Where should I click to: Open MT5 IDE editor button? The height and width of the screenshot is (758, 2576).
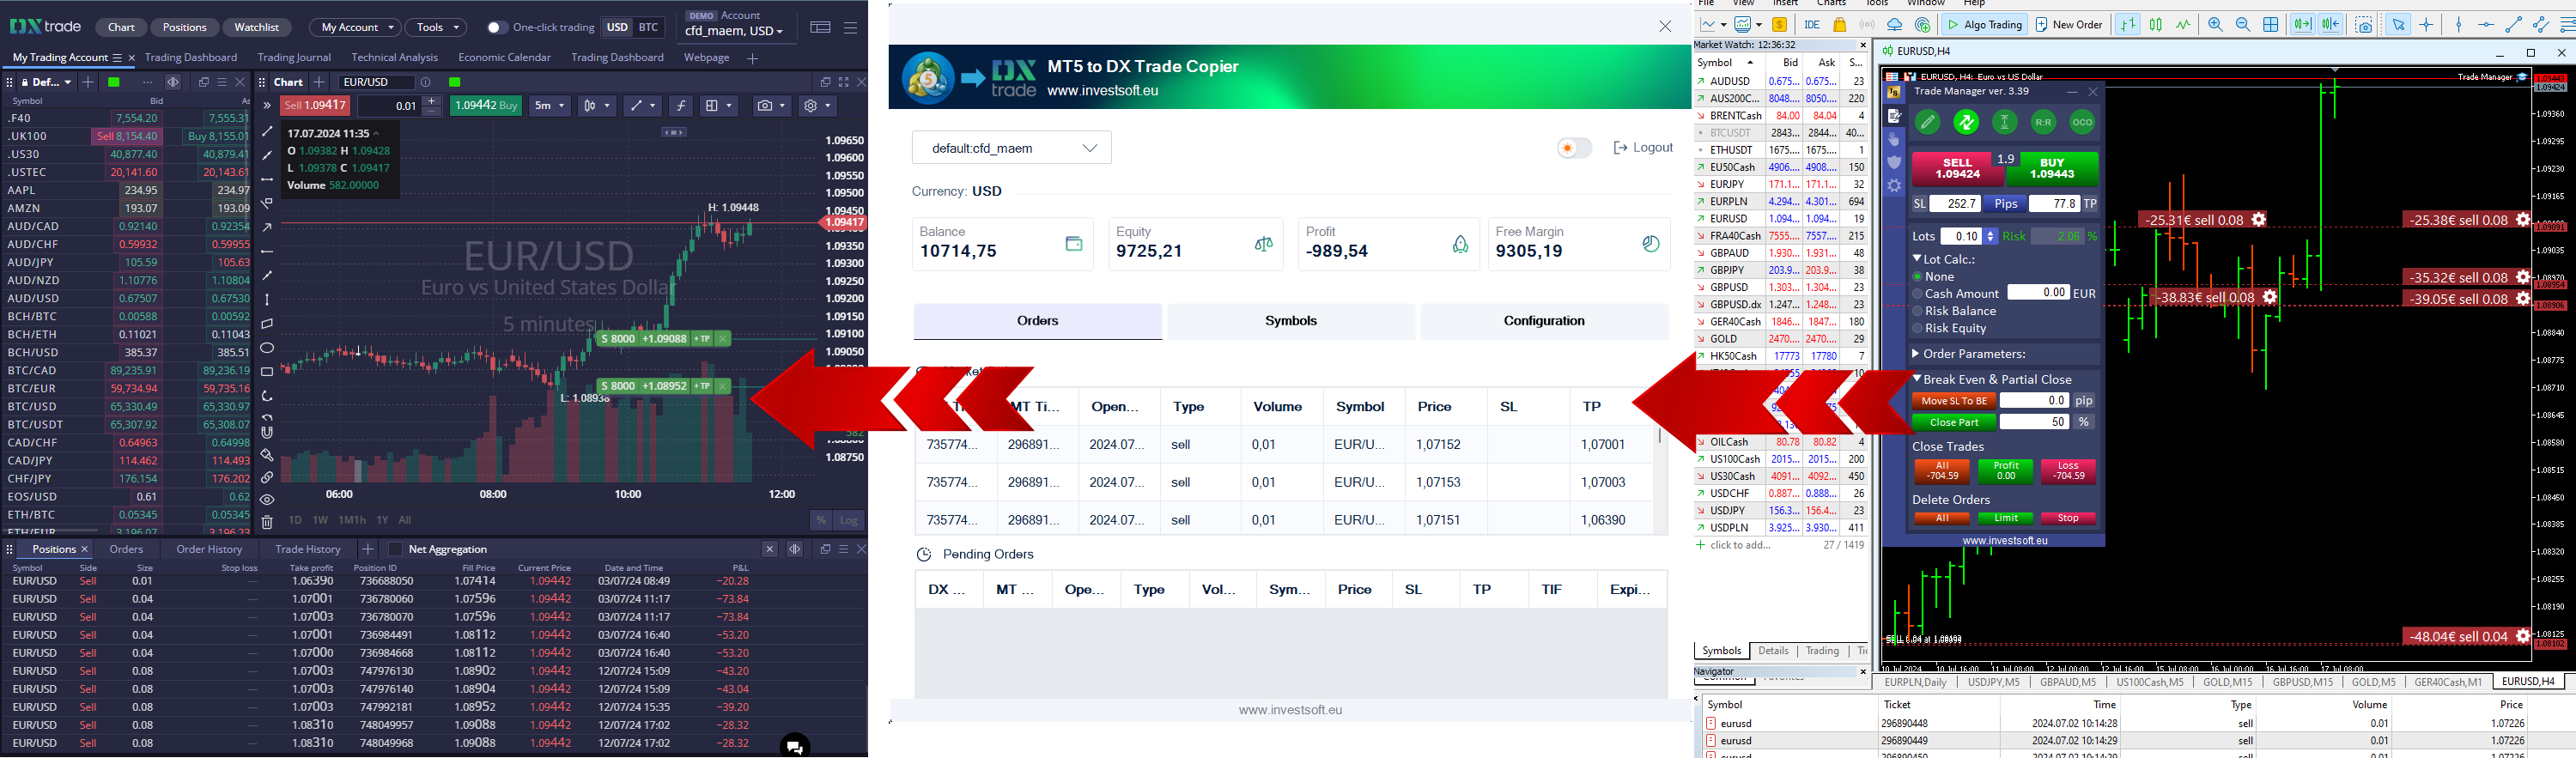pyautogui.click(x=1811, y=25)
